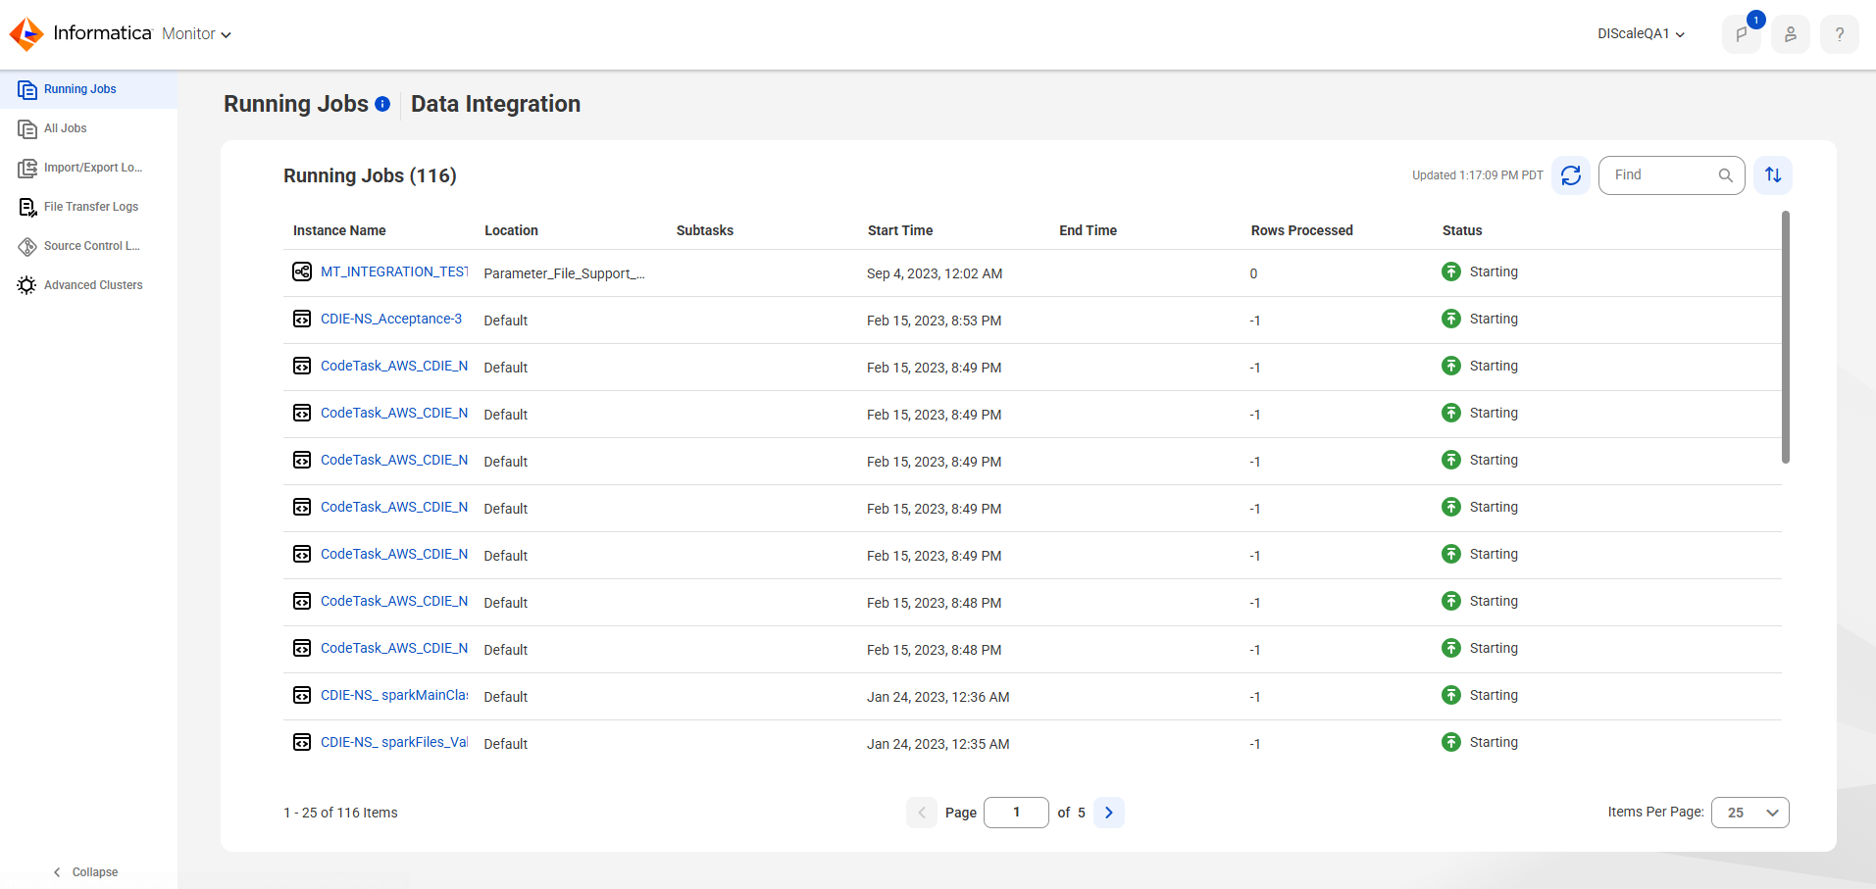Sort by Rows Processed column header
The width and height of the screenshot is (1876, 889).
(x=1301, y=230)
